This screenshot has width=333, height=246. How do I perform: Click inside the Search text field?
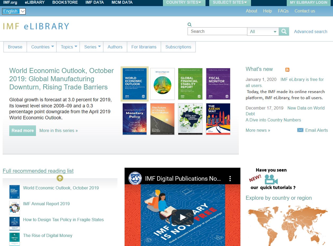[217, 31]
